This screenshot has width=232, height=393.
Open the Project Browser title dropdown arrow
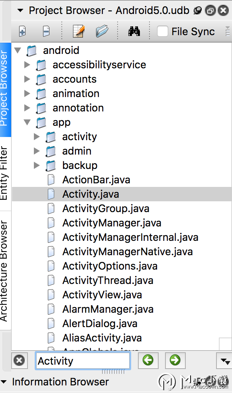click(20, 10)
